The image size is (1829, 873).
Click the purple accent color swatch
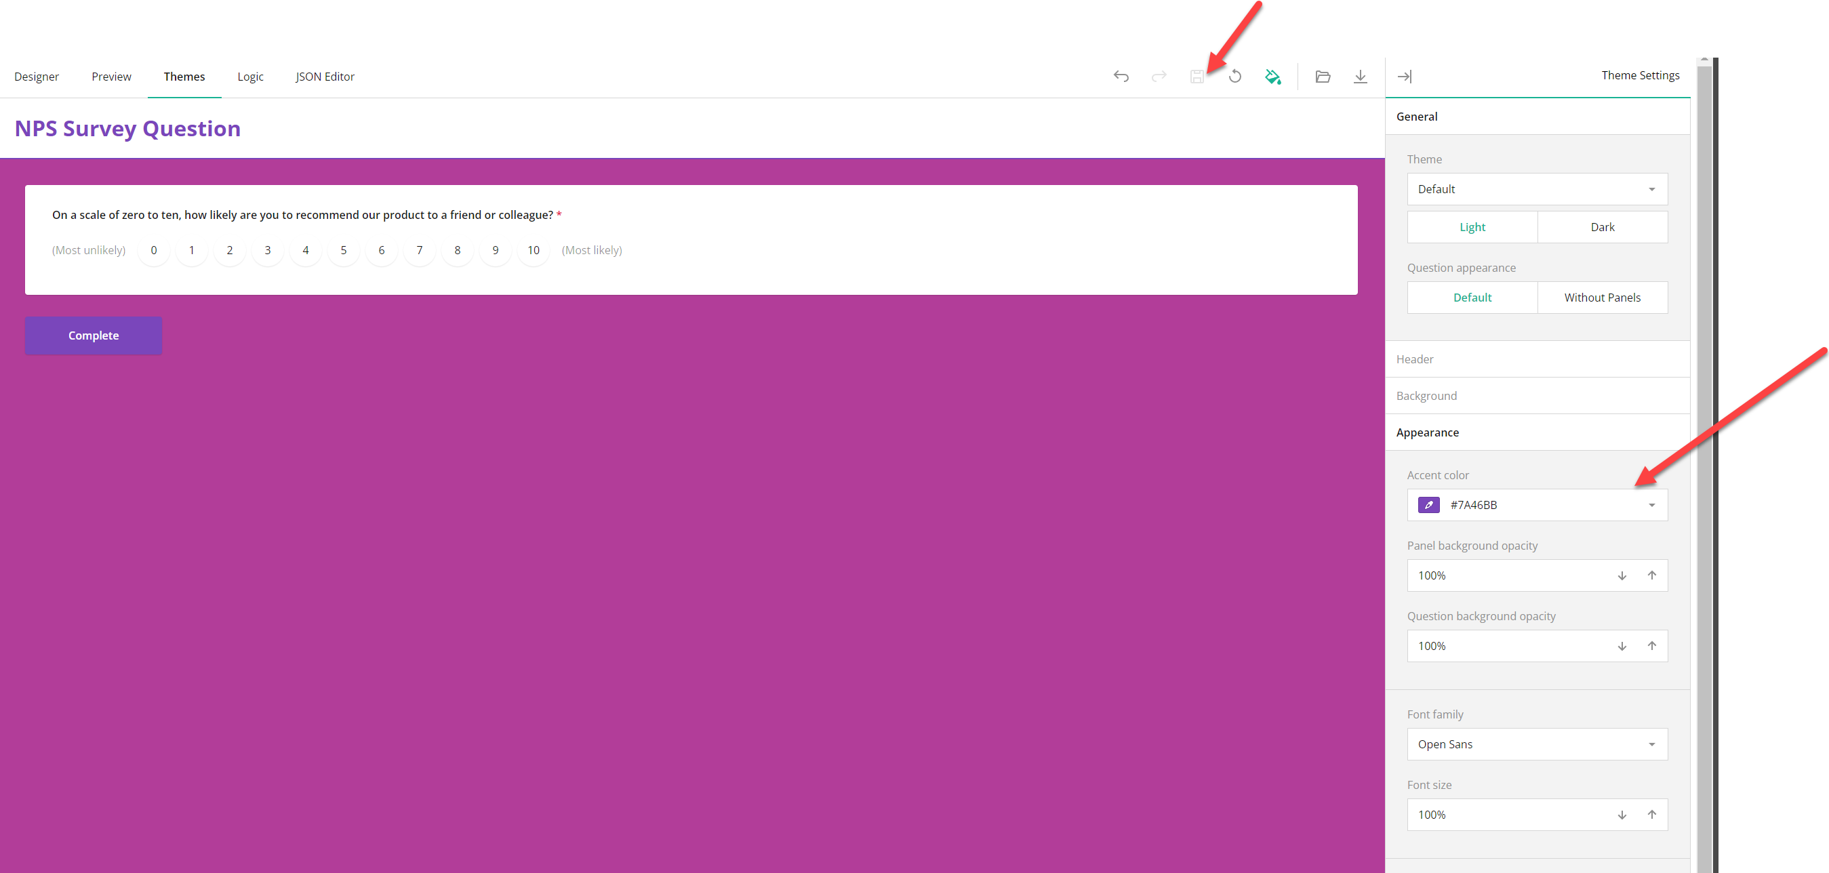(1428, 505)
